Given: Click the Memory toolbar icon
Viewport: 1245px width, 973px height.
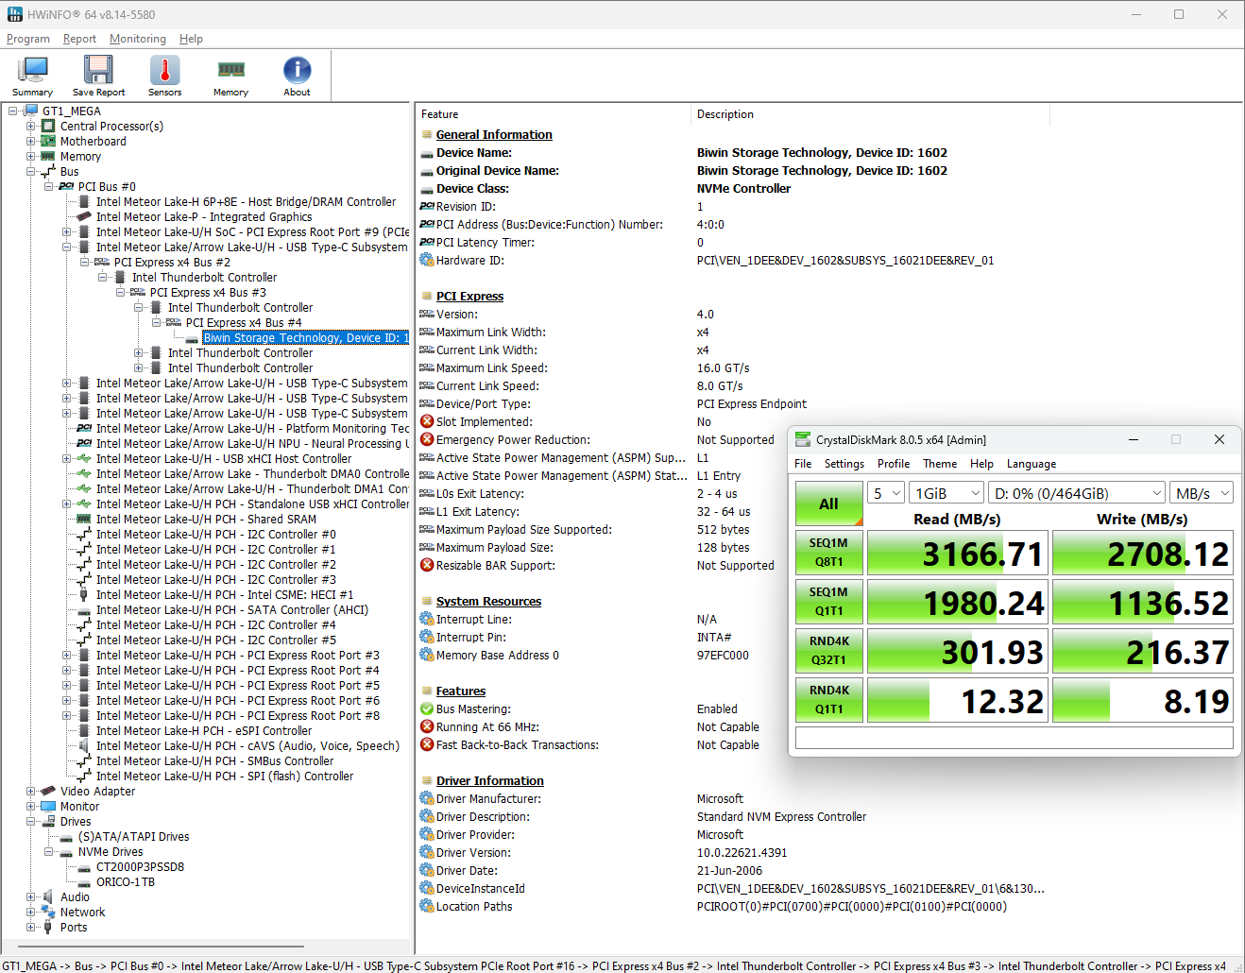Looking at the screenshot, I should tap(230, 76).
